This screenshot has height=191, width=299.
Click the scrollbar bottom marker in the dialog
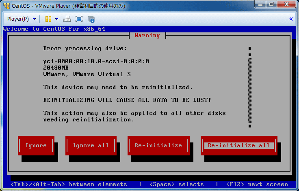tap(249, 126)
